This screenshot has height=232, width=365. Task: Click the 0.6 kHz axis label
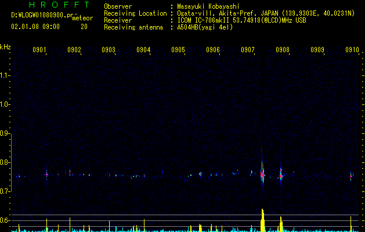pos(5,220)
